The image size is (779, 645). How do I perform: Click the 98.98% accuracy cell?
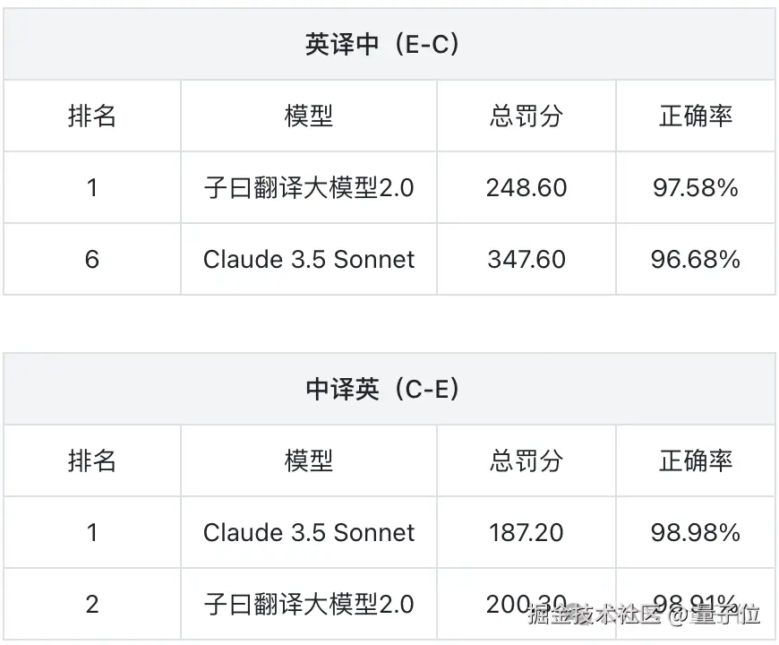pos(696,533)
